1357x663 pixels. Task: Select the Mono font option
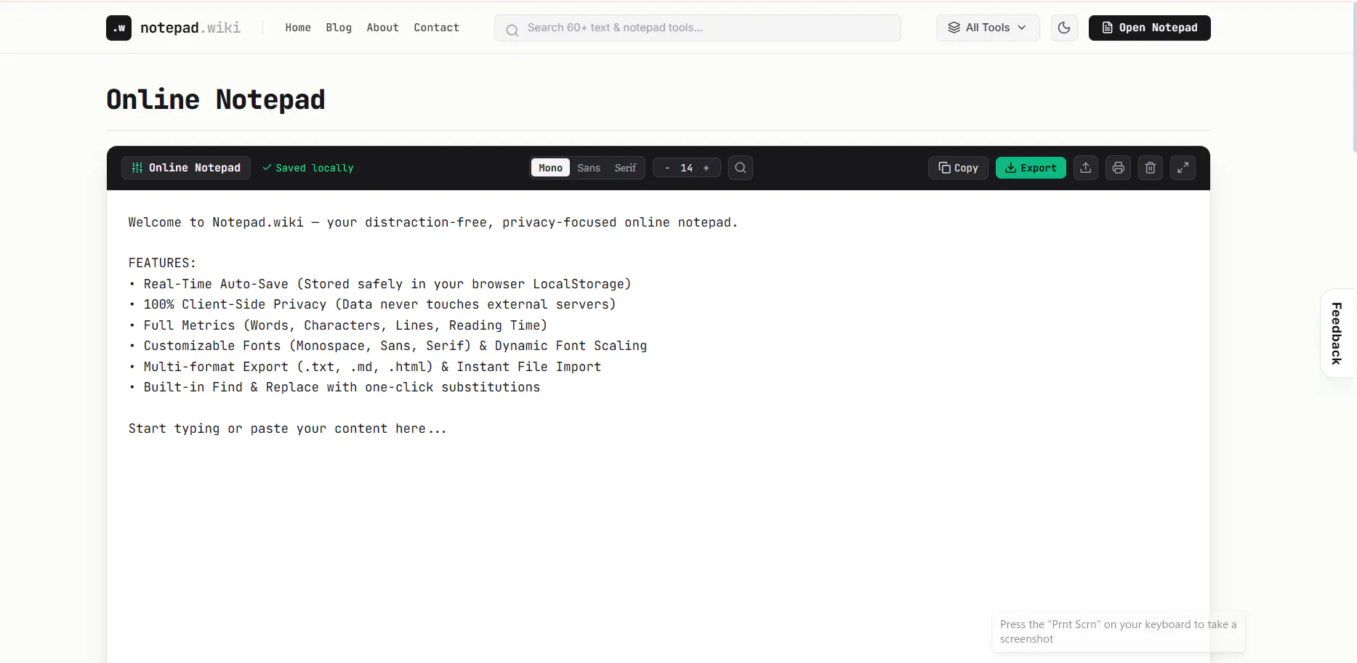(x=550, y=168)
